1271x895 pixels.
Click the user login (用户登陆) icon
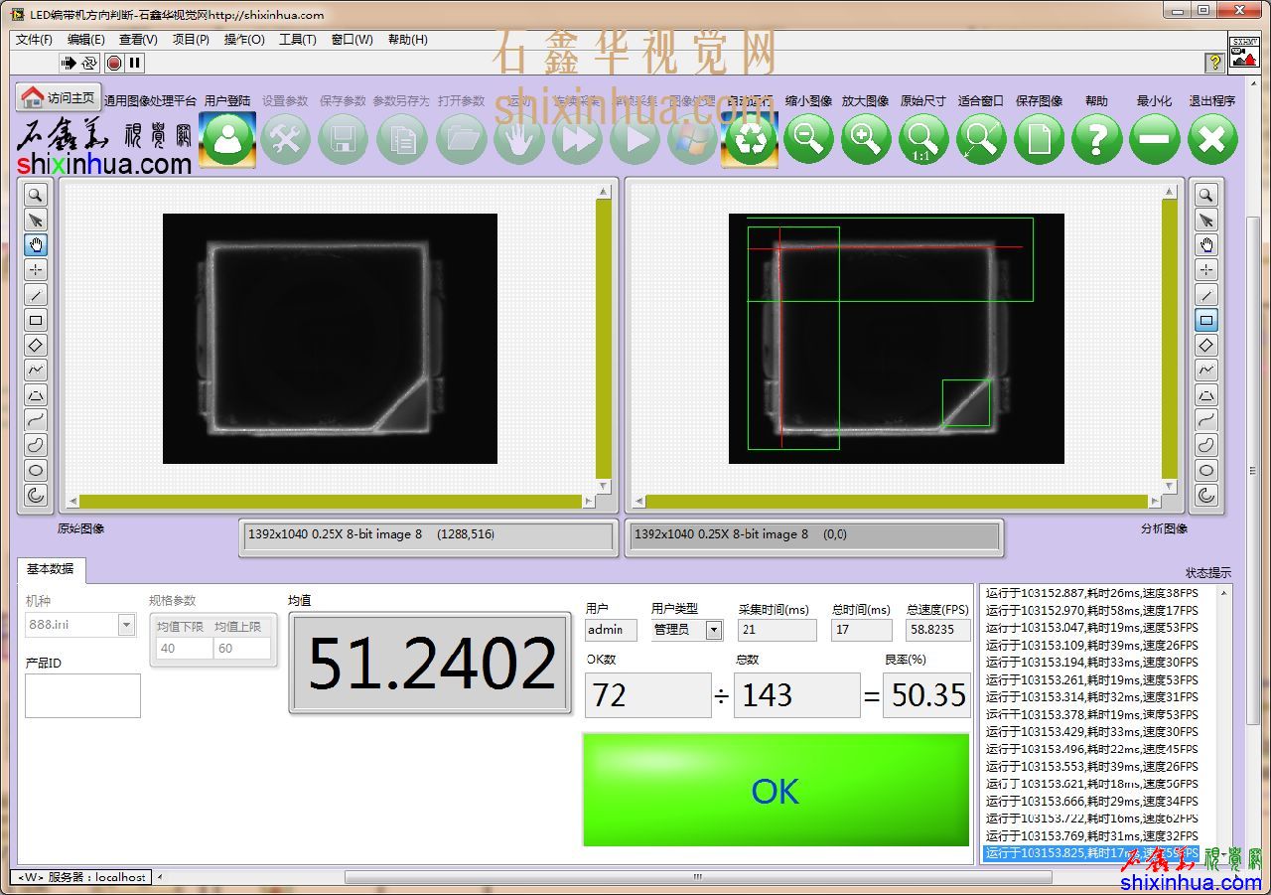[227, 139]
